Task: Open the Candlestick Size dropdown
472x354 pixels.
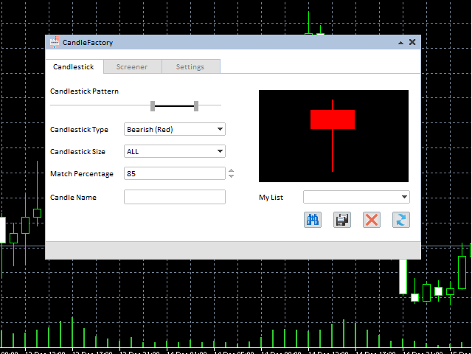Action: click(175, 151)
